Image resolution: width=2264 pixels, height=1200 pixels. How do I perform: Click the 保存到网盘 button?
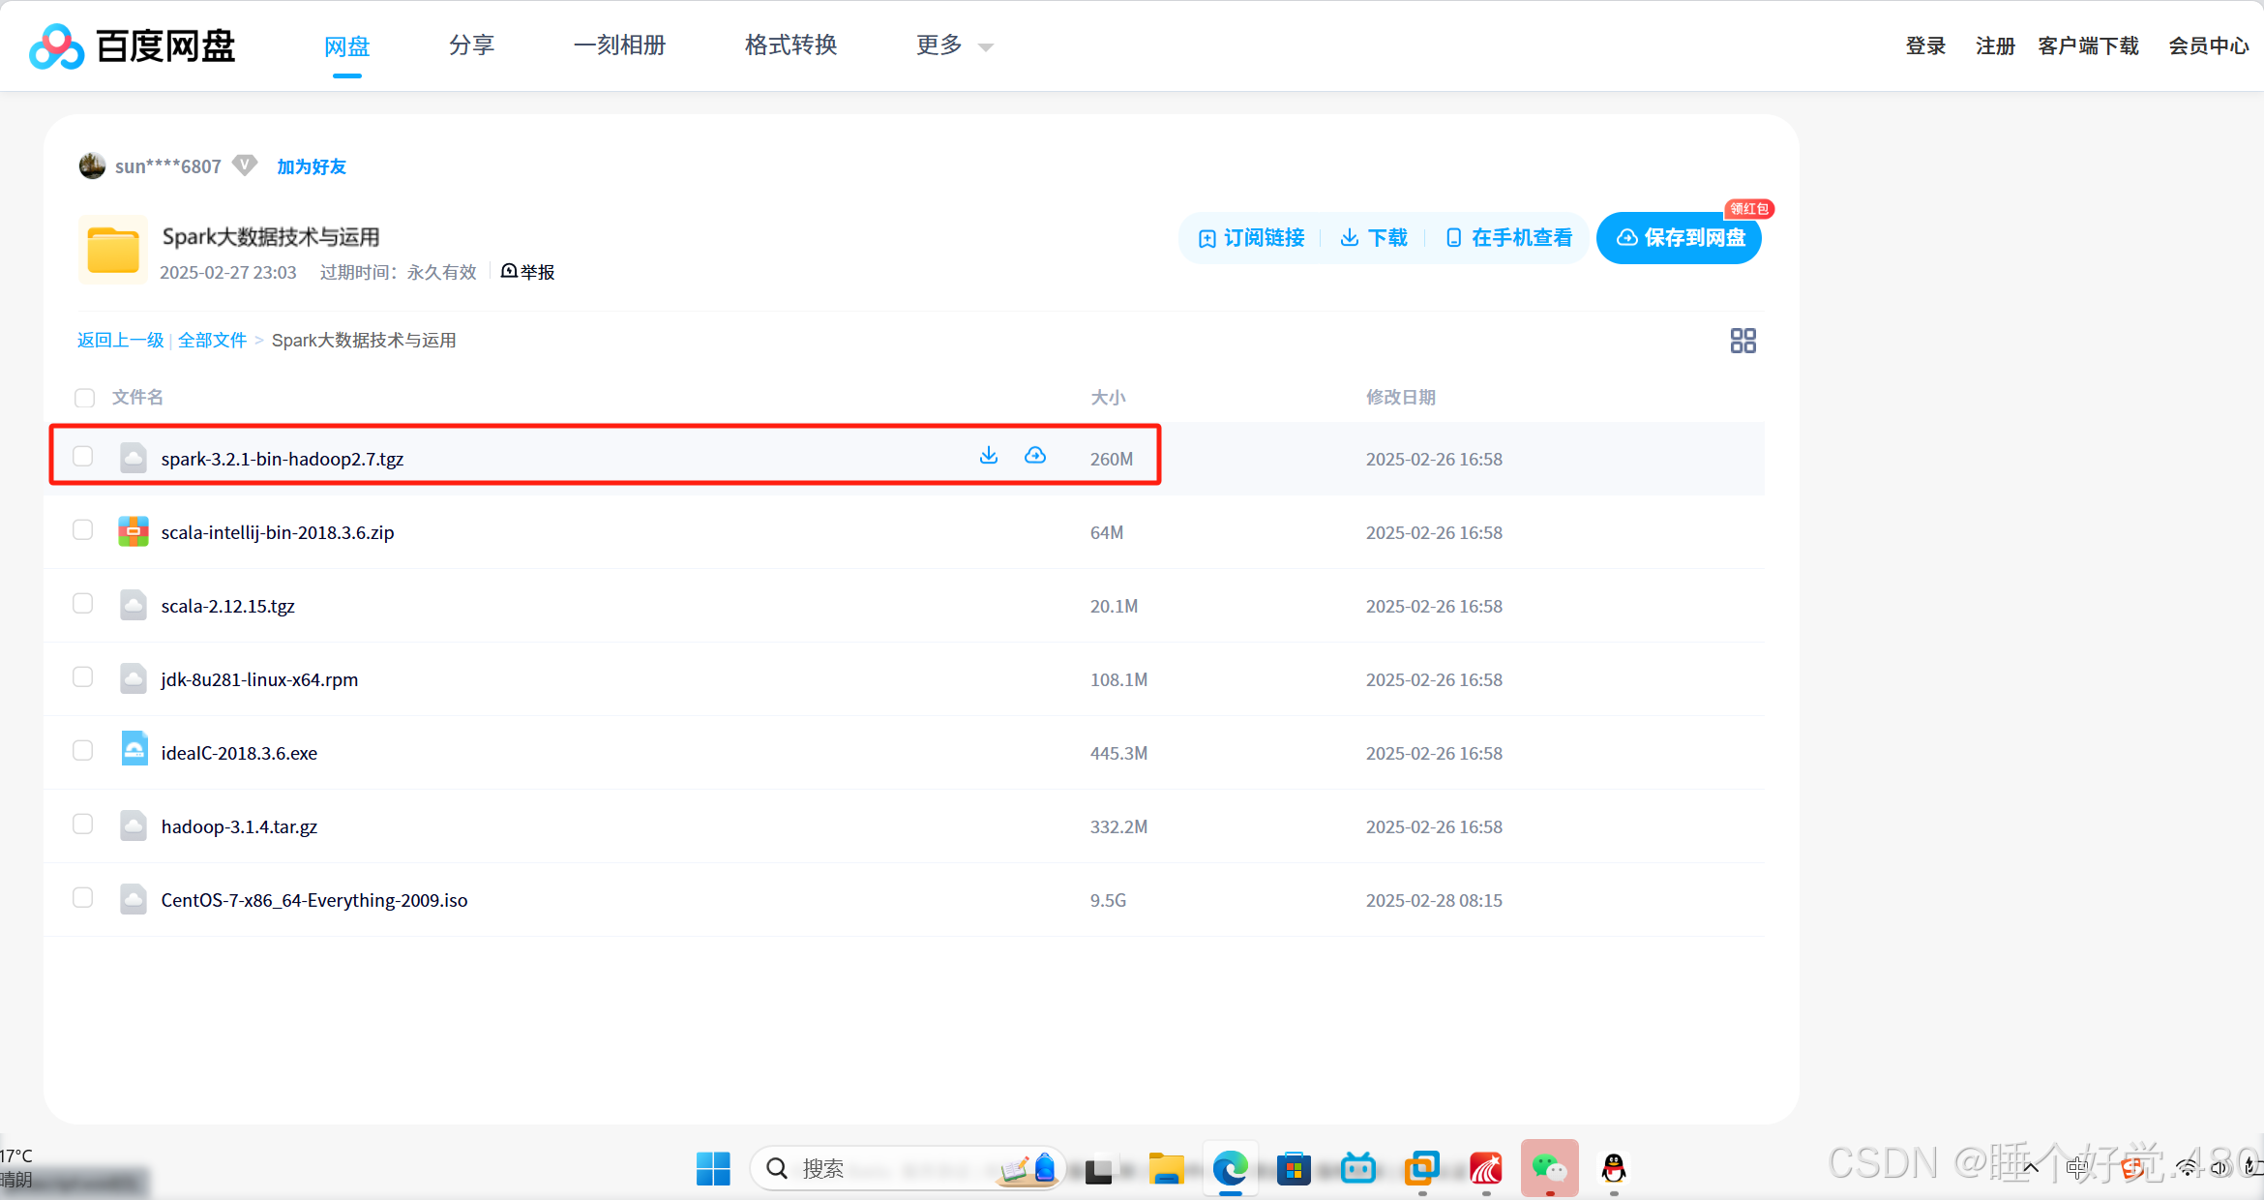tap(1679, 238)
